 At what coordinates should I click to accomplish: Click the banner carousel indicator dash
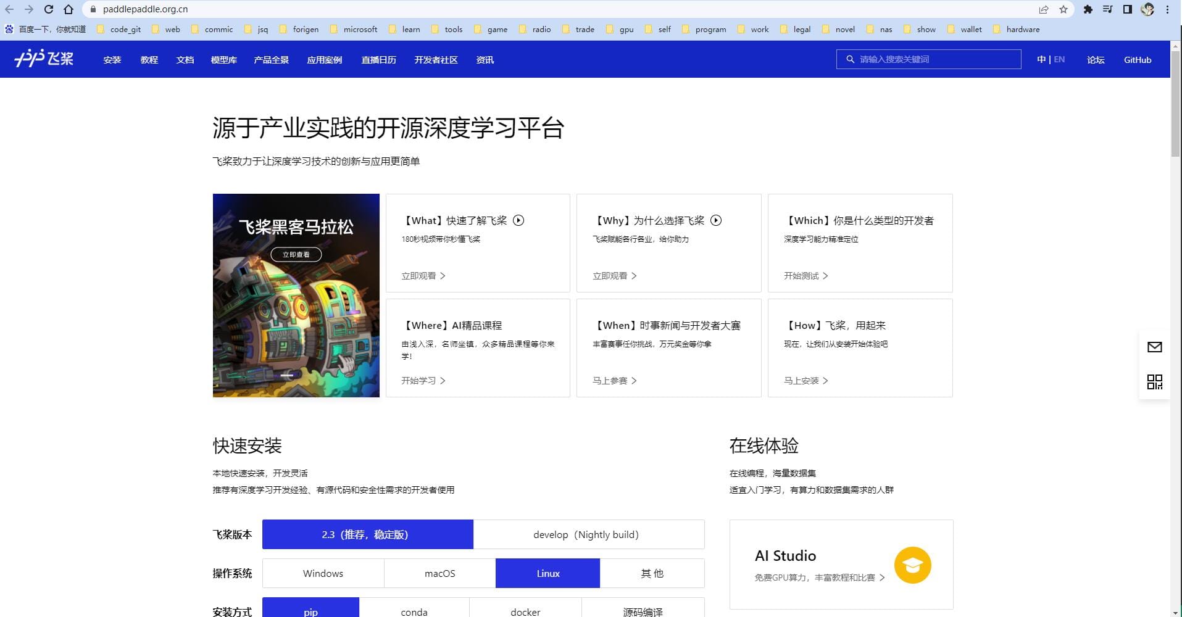[287, 375]
